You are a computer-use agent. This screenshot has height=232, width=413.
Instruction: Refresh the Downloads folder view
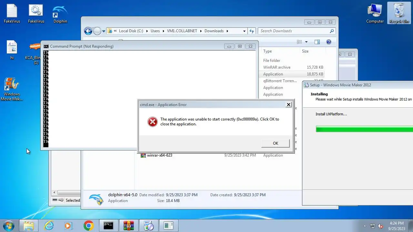click(x=252, y=31)
